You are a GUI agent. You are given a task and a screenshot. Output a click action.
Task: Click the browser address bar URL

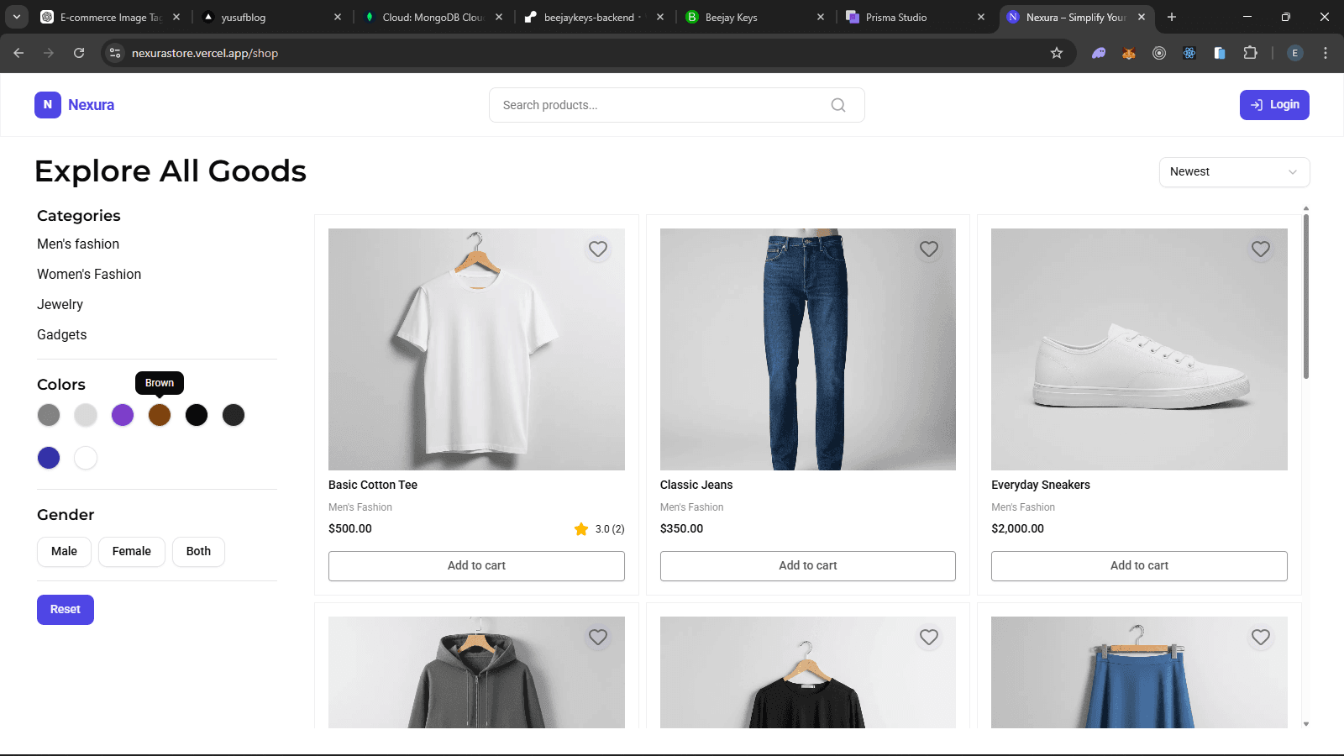(x=205, y=53)
